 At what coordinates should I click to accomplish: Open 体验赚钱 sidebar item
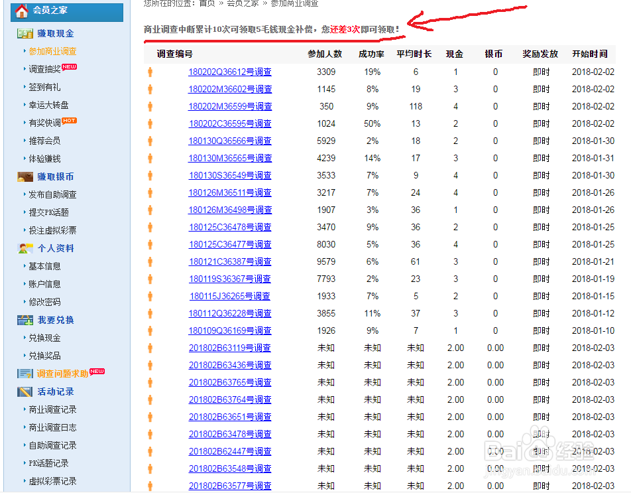(x=44, y=159)
